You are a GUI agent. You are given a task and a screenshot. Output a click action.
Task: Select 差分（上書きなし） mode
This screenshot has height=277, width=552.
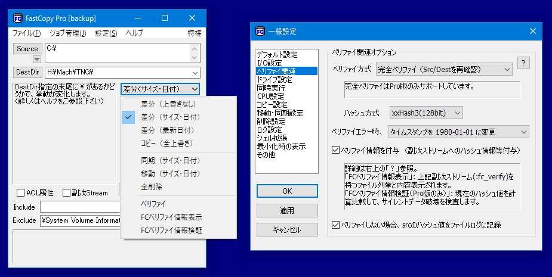tap(178, 104)
